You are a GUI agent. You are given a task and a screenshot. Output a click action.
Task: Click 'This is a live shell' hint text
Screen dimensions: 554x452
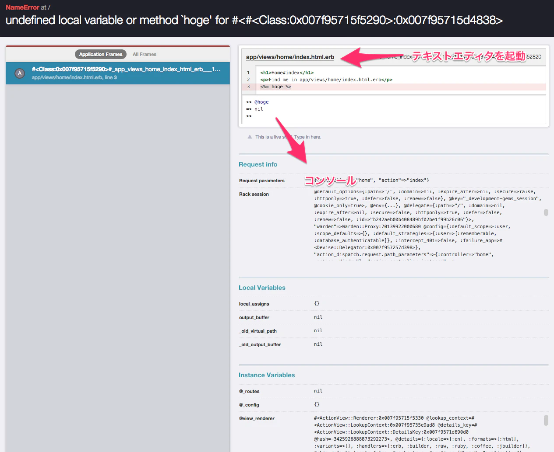[x=288, y=137]
